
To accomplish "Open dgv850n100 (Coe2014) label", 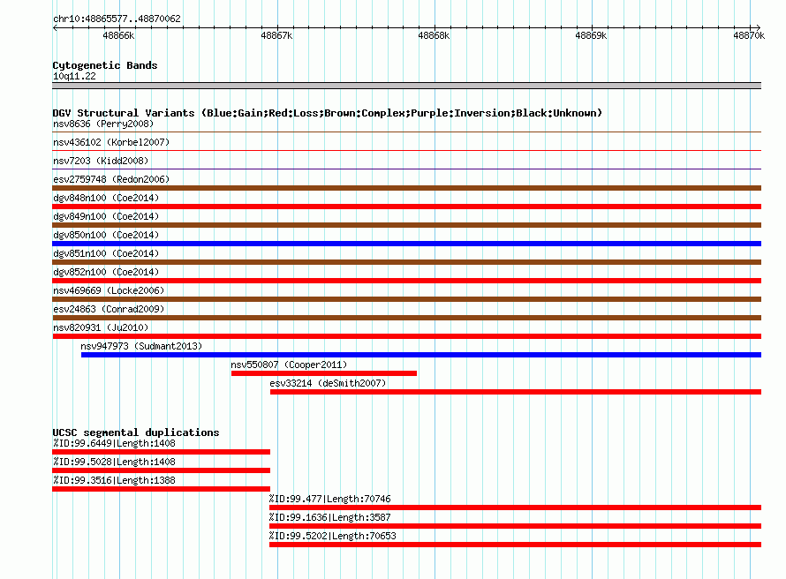I will [106, 235].
